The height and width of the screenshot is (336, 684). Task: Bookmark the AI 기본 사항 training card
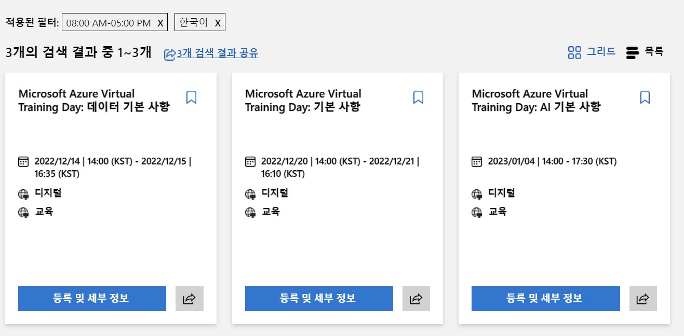coord(645,97)
